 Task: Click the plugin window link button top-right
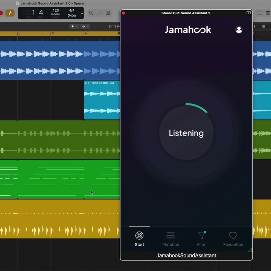pyautogui.click(x=248, y=13)
